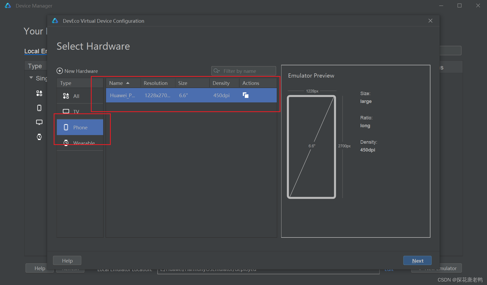
Task: Click the TV monitor icon in Device Manager sidebar
Action: click(39, 122)
